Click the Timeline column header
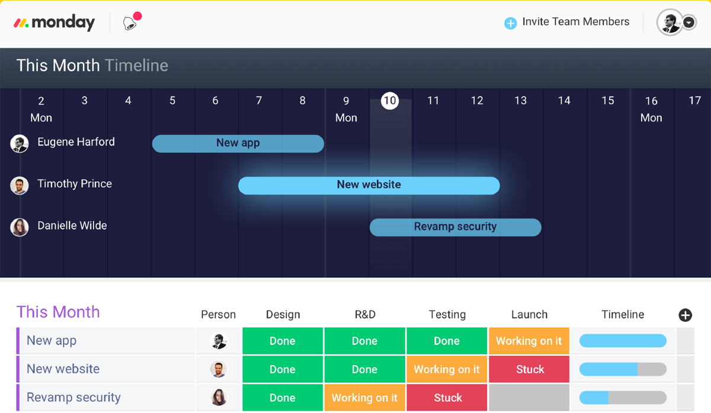The width and height of the screenshot is (711, 413). [x=623, y=315]
